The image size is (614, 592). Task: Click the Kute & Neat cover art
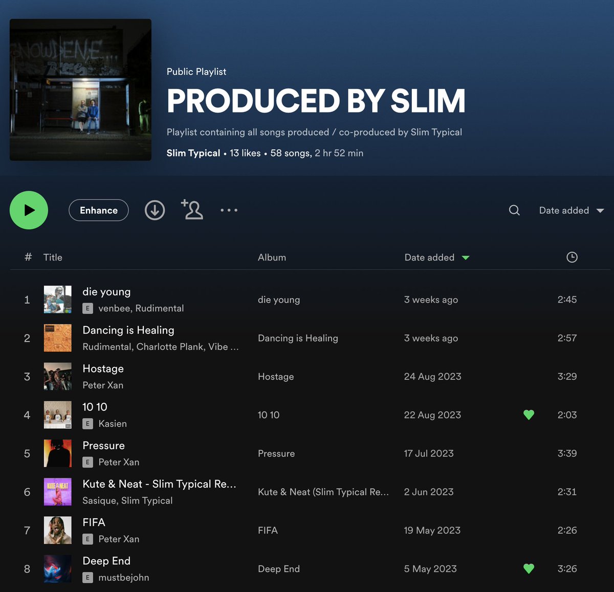[x=58, y=492]
